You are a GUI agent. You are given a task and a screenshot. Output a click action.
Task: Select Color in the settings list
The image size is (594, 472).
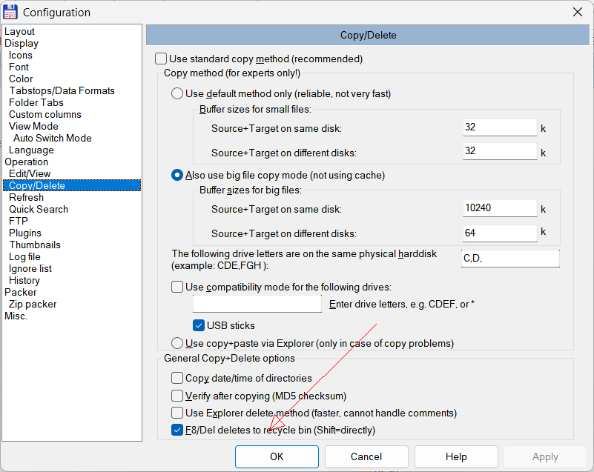point(21,79)
